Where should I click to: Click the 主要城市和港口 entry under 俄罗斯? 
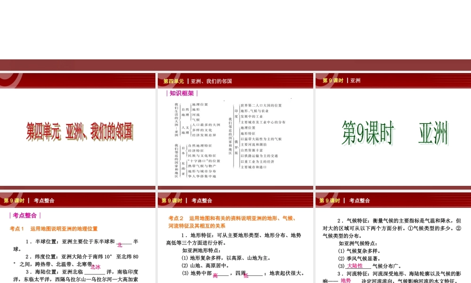[x=253, y=167]
